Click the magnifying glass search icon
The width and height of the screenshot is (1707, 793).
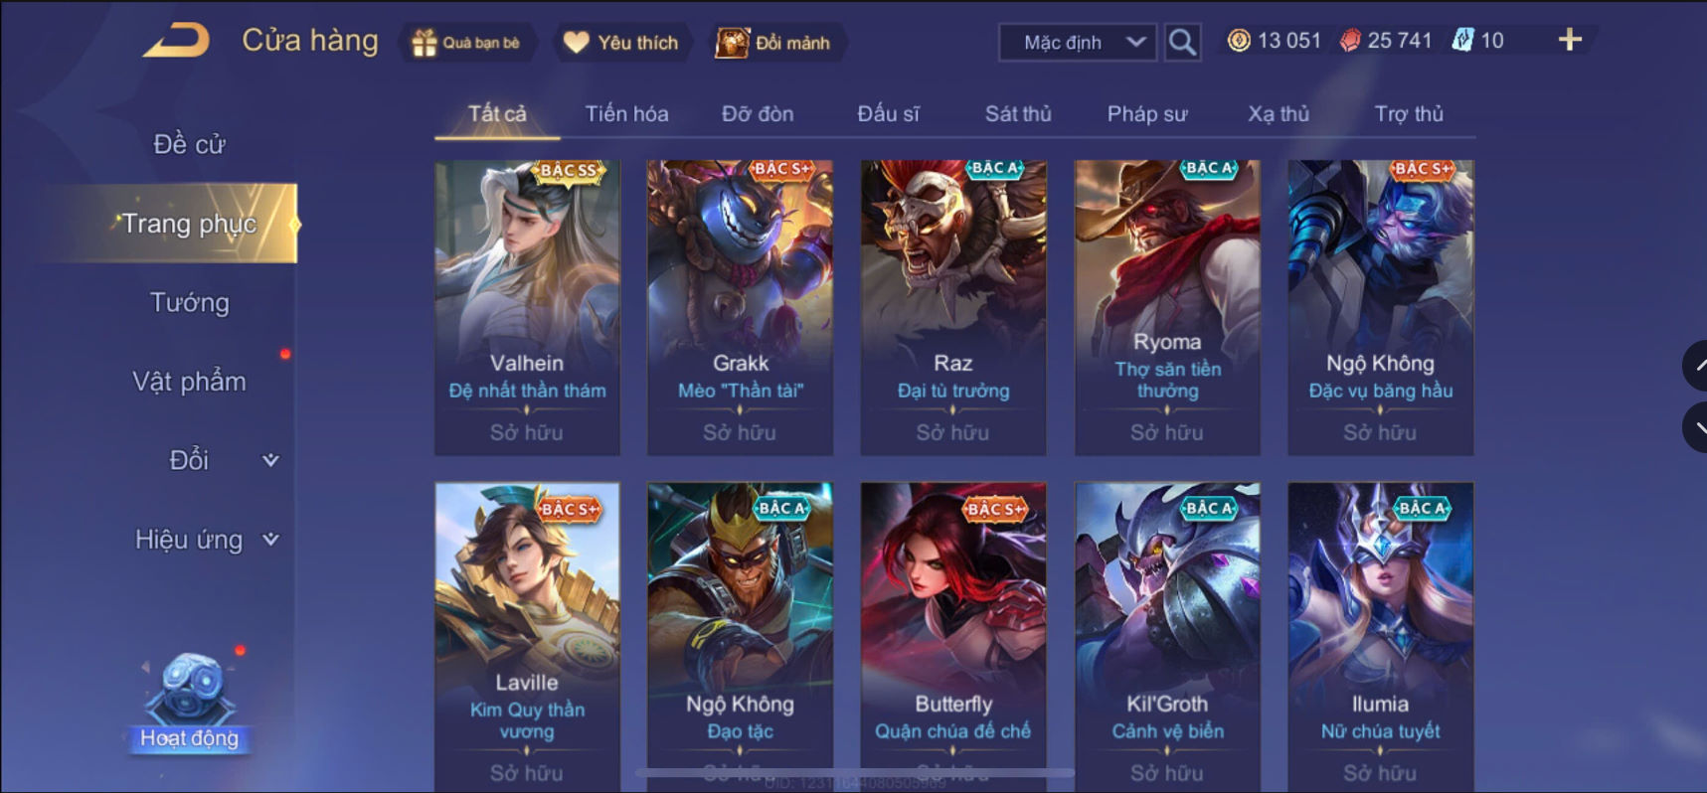pos(1182,42)
